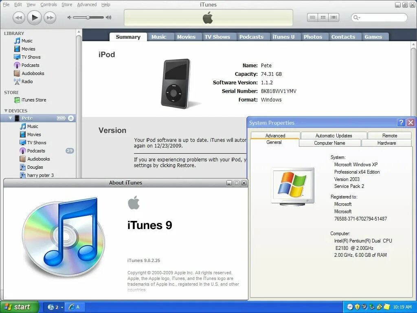Click the volume slider knob
Viewport: 417px width, 313px height.
(88, 18)
